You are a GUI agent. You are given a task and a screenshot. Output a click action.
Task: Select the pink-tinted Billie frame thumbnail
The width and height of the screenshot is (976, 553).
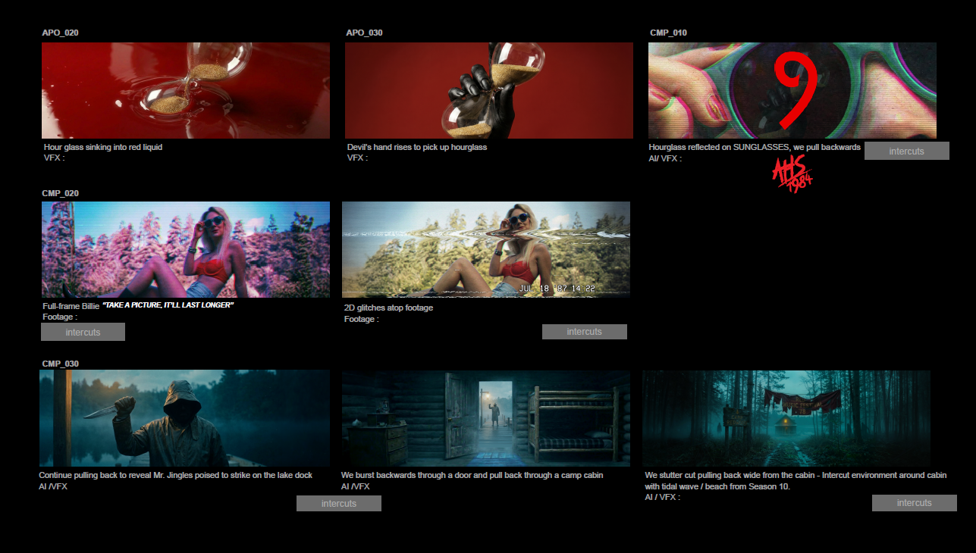[186, 249]
